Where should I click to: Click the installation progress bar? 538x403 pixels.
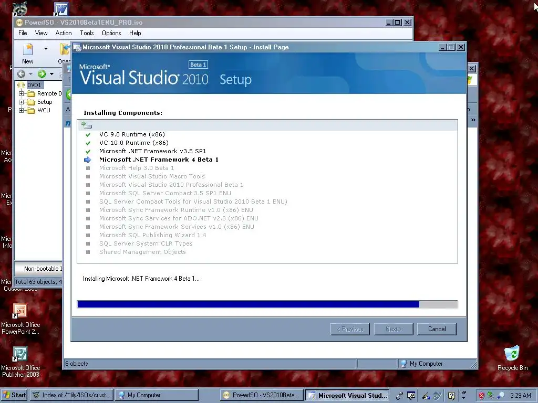click(267, 304)
